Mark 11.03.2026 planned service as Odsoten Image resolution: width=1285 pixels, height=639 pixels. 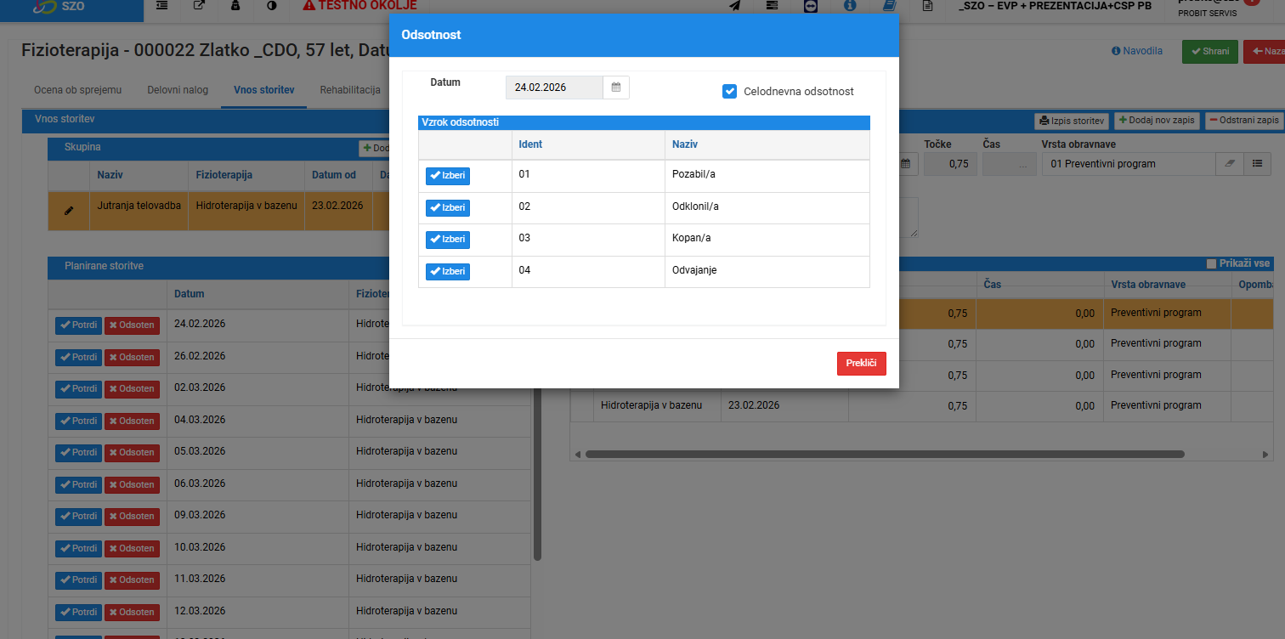click(x=132, y=580)
